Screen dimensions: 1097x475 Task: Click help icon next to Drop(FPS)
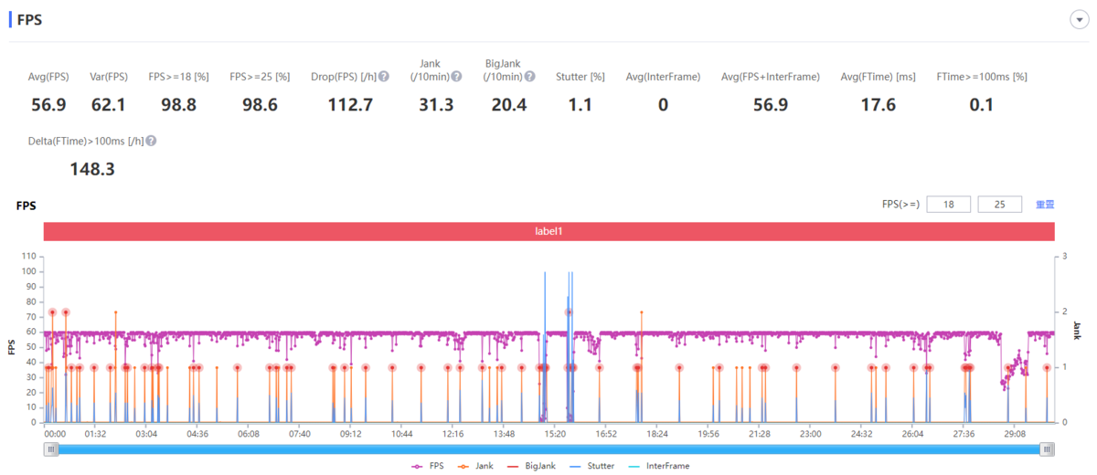(x=384, y=77)
